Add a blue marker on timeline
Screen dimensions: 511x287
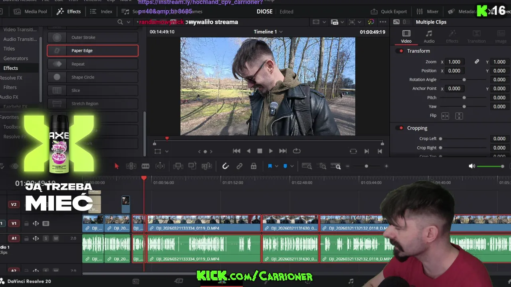pos(285,166)
